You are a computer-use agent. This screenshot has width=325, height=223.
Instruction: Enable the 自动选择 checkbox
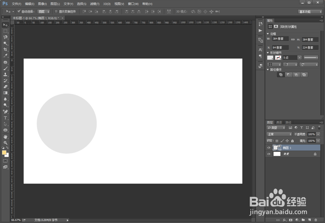point(19,11)
